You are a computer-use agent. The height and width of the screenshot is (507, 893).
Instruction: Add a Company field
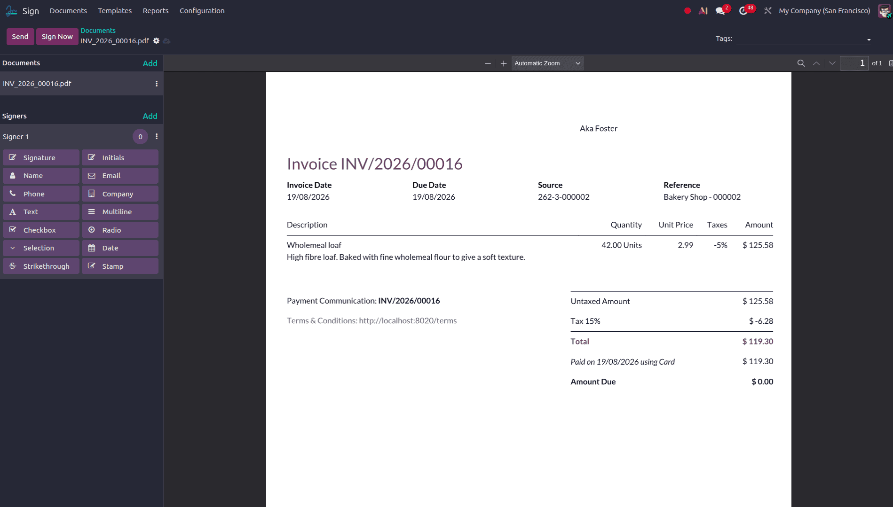120,194
